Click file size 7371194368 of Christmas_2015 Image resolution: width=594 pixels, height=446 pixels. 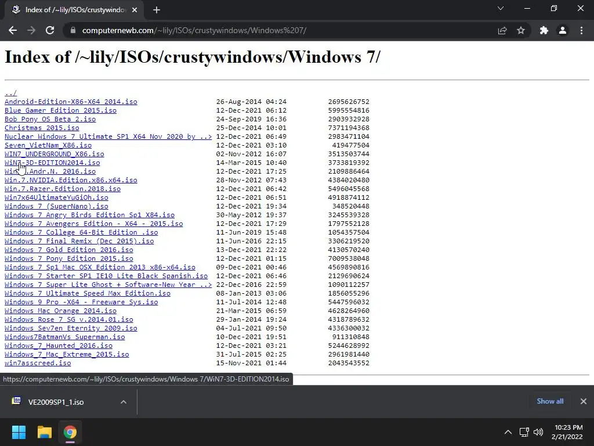coord(349,128)
